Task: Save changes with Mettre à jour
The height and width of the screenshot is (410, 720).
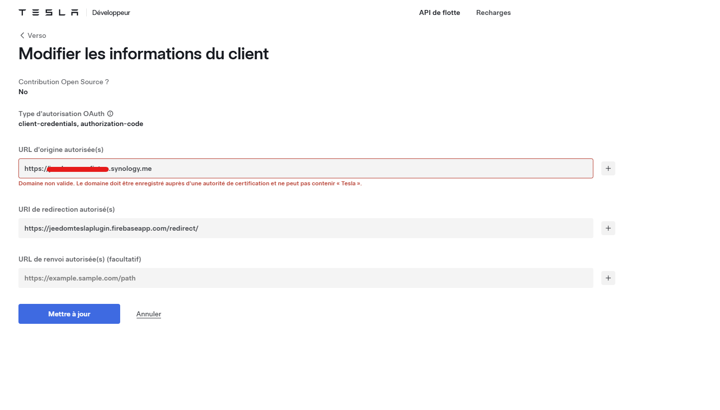Action: (x=69, y=314)
